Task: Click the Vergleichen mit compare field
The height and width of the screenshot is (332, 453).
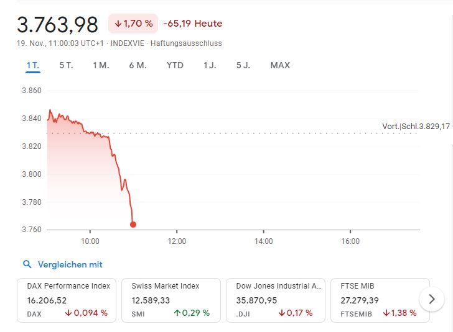Action: click(x=70, y=264)
